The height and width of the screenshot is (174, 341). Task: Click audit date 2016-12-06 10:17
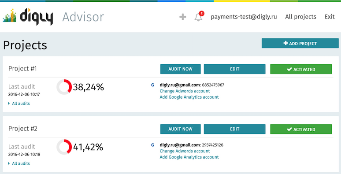[24, 94]
